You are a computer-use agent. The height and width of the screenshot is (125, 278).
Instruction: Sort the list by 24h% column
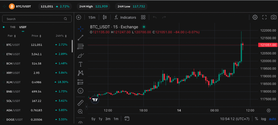61,36
